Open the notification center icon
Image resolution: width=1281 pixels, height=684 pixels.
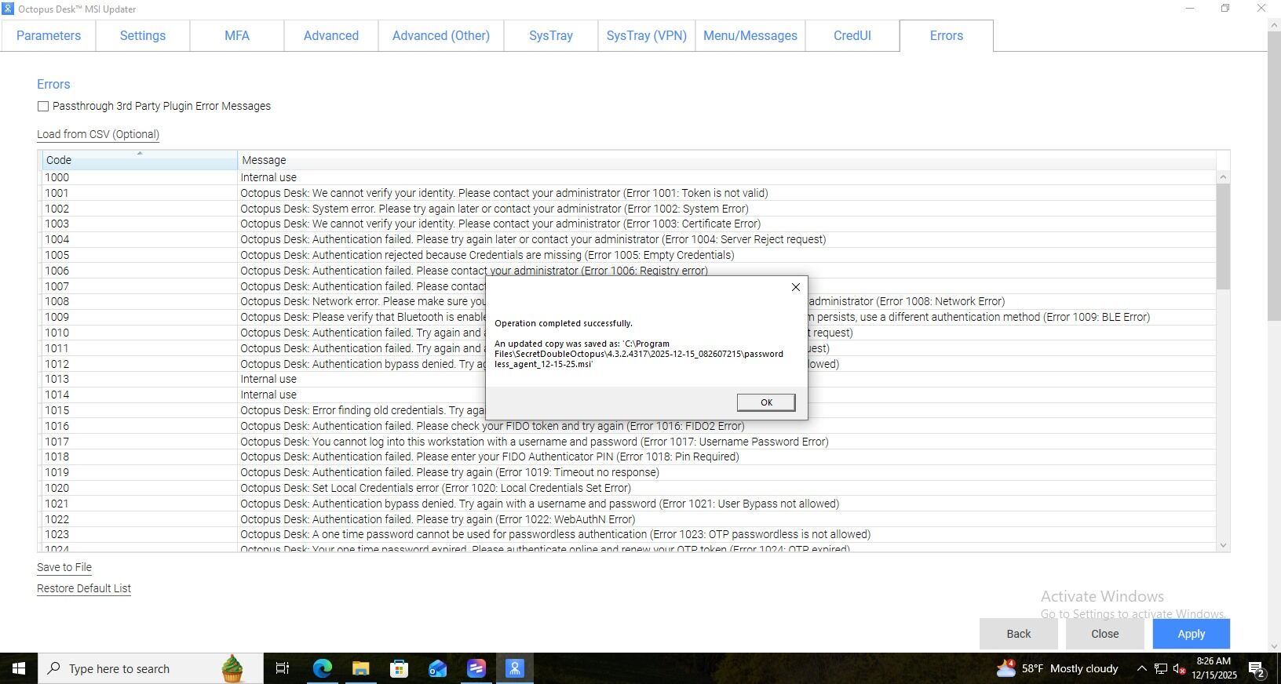pos(1256,669)
